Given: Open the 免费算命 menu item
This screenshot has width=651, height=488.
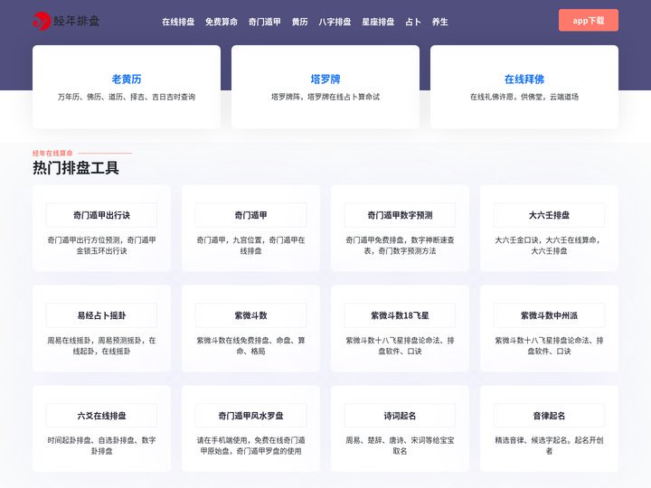Looking at the screenshot, I should (222, 22).
